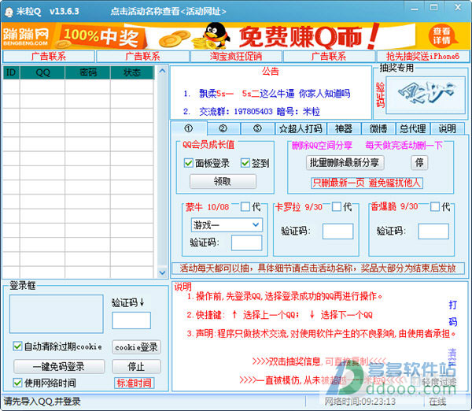Click the 一键免码登录 button
This screenshot has width=472, height=411.
click(59, 366)
